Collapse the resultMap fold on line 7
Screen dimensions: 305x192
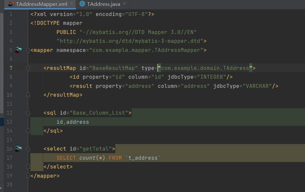coord(28,68)
